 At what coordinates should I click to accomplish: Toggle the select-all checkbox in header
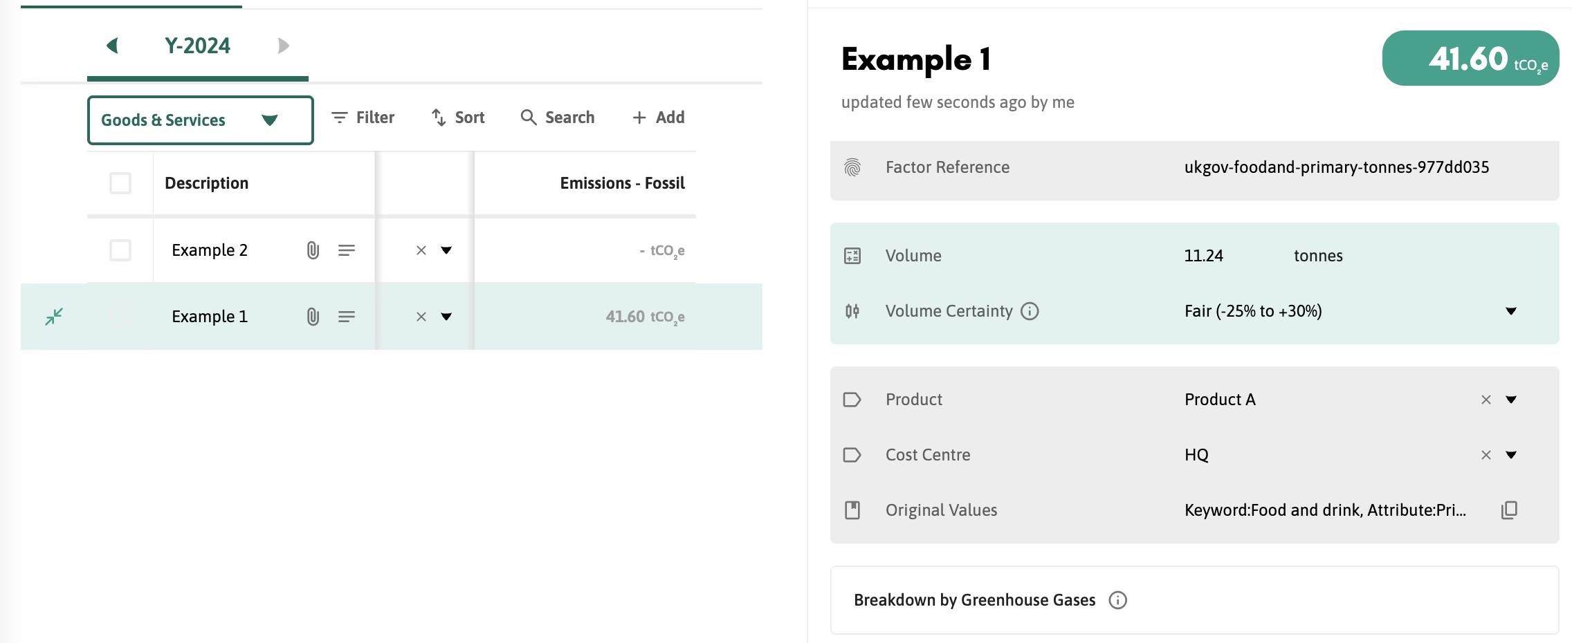(x=120, y=183)
